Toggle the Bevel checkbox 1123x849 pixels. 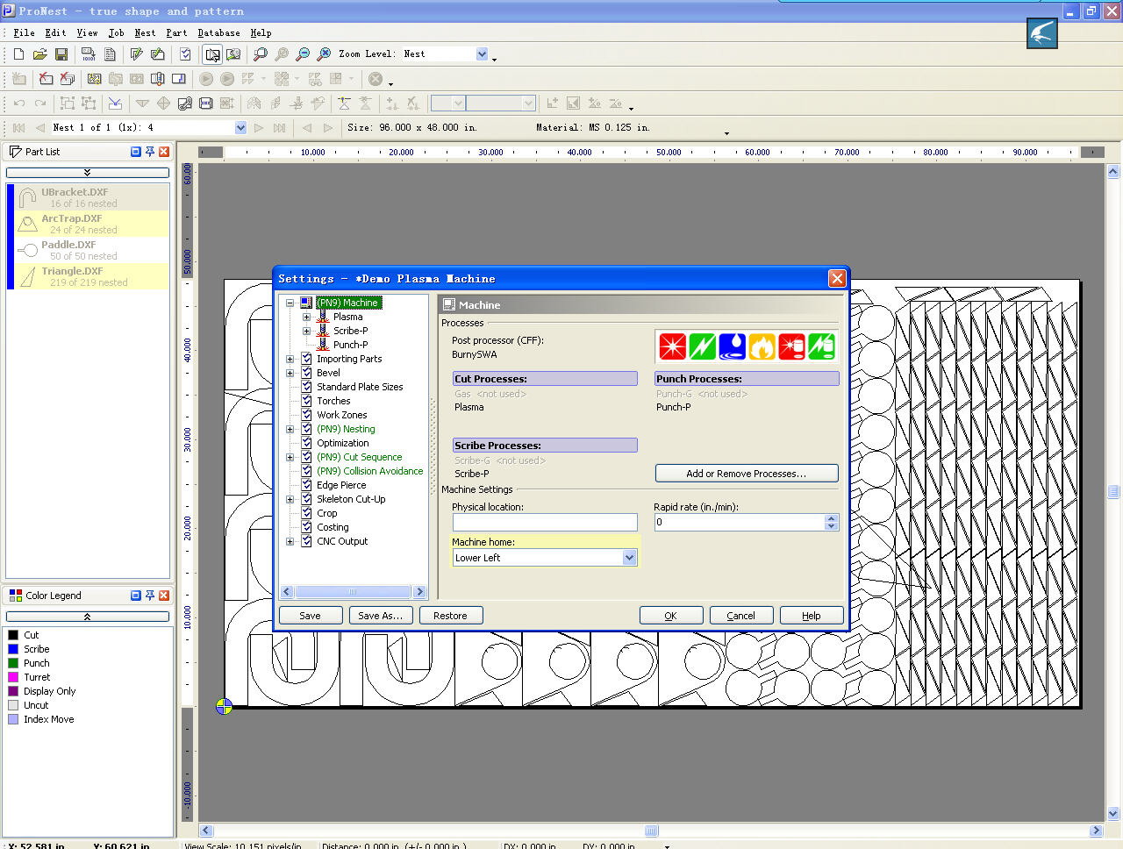click(x=306, y=373)
